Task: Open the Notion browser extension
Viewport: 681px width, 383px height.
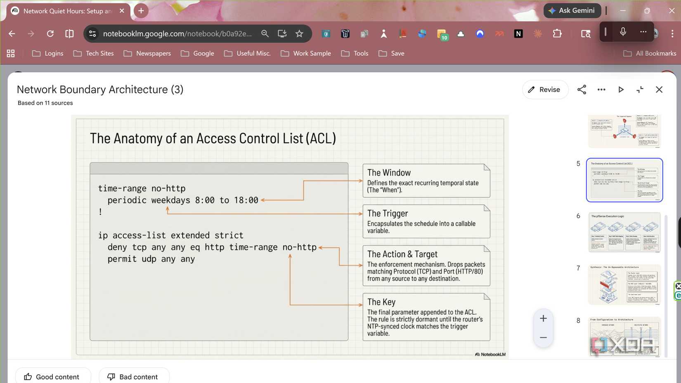Action: coord(518,33)
